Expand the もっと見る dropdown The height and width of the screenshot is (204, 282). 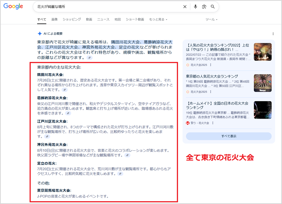click(x=158, y=19)
